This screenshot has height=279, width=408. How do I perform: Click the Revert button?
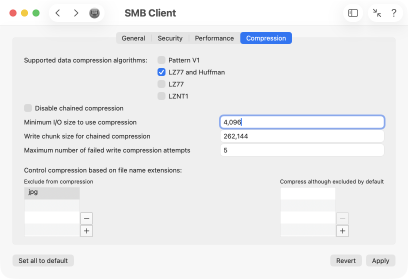pos(346,260)
